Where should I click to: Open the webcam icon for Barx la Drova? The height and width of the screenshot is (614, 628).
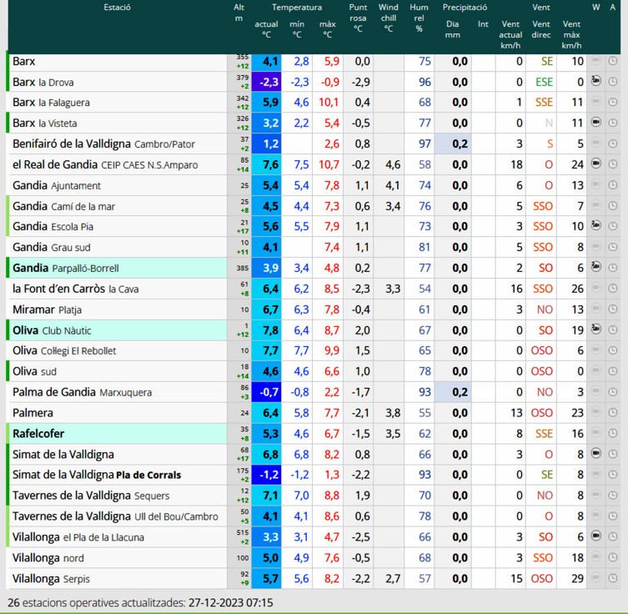pyautogui.click(x=596, y=81)
